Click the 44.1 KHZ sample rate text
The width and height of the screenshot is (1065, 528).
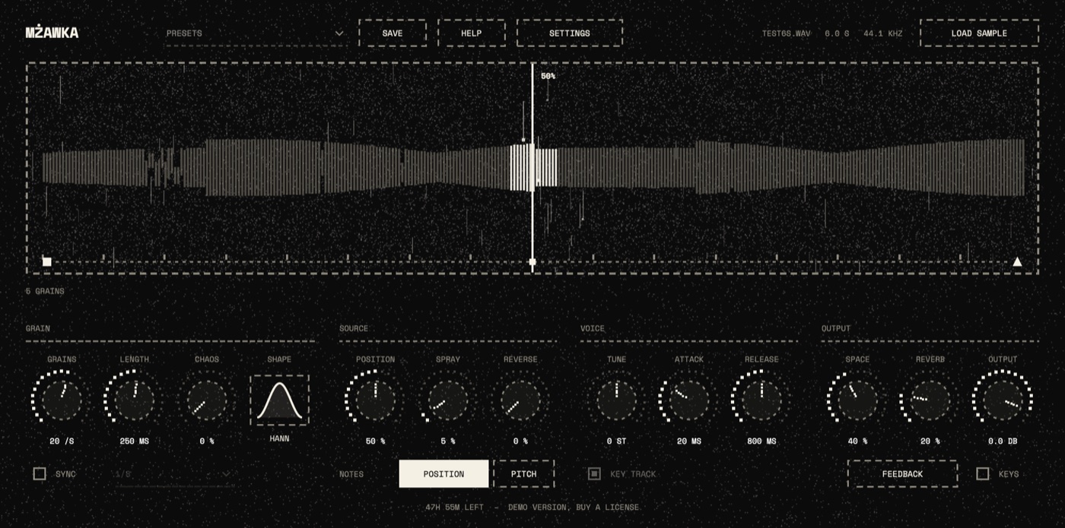(x=882, y=33)
